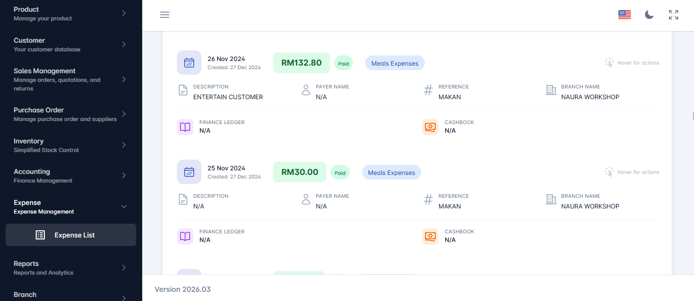Toggle dark mode with the moon icon

coord(649,15)
